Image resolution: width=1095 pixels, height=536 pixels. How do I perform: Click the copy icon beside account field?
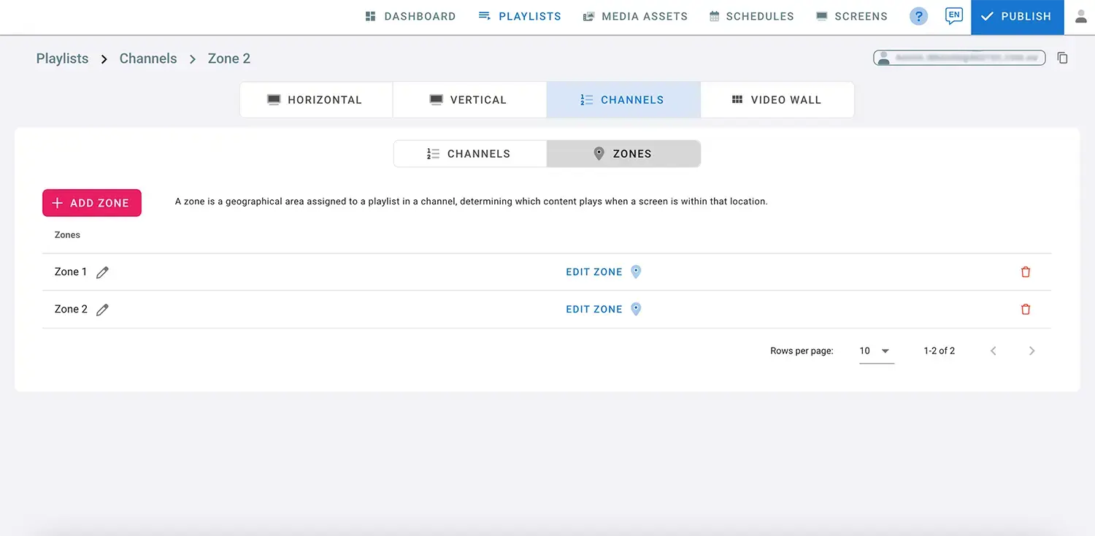pos(1063,58)
